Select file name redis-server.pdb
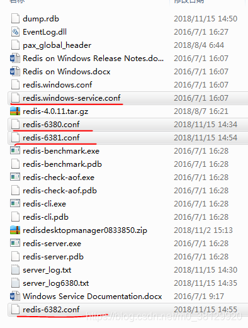Image resolution: width=248 pixels, height=328 pixels. [54, 257]
